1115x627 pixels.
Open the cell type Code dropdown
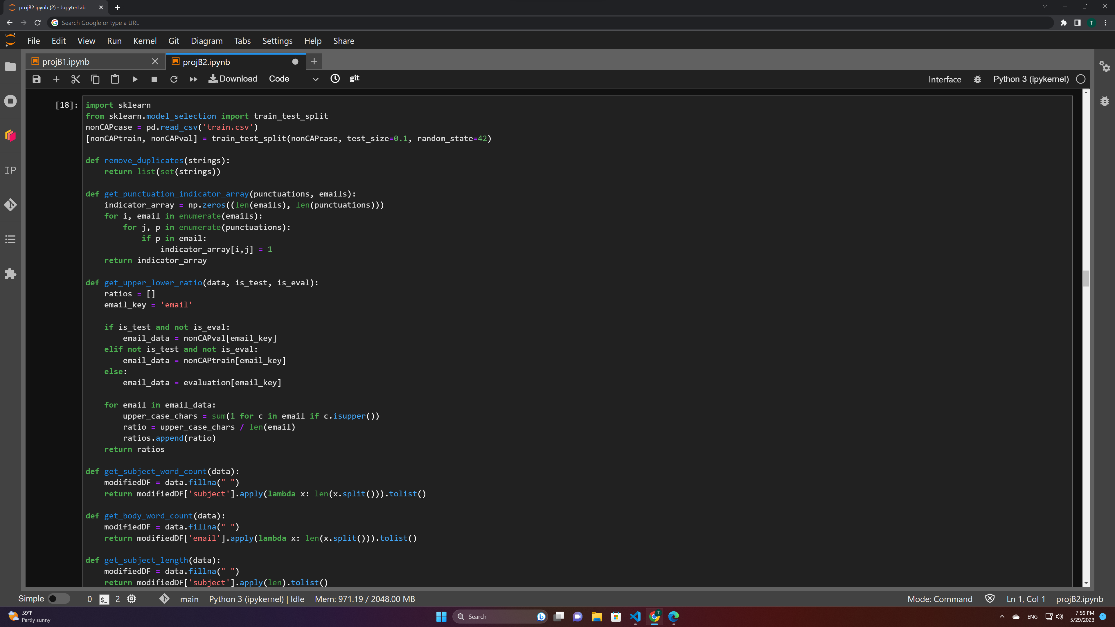click(294, 79)
